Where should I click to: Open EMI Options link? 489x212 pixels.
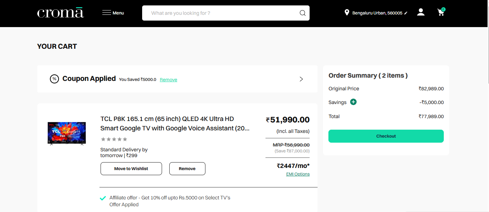click(298, 174)
